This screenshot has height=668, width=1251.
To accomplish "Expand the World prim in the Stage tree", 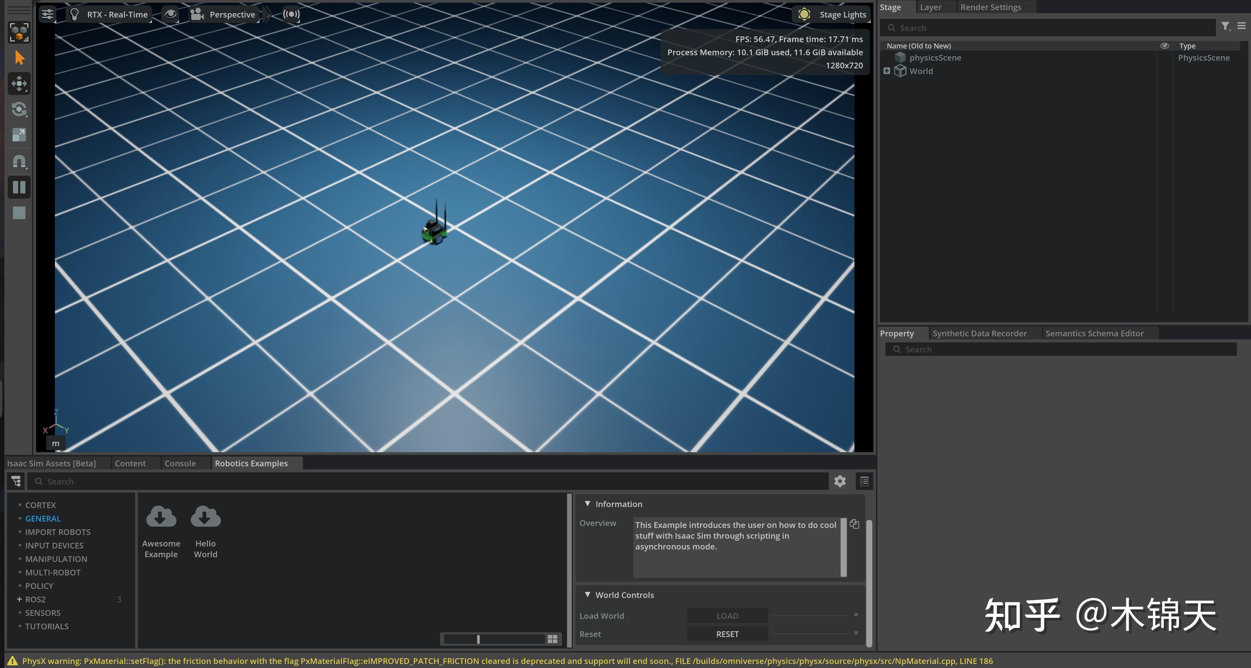I will point(887,70).
